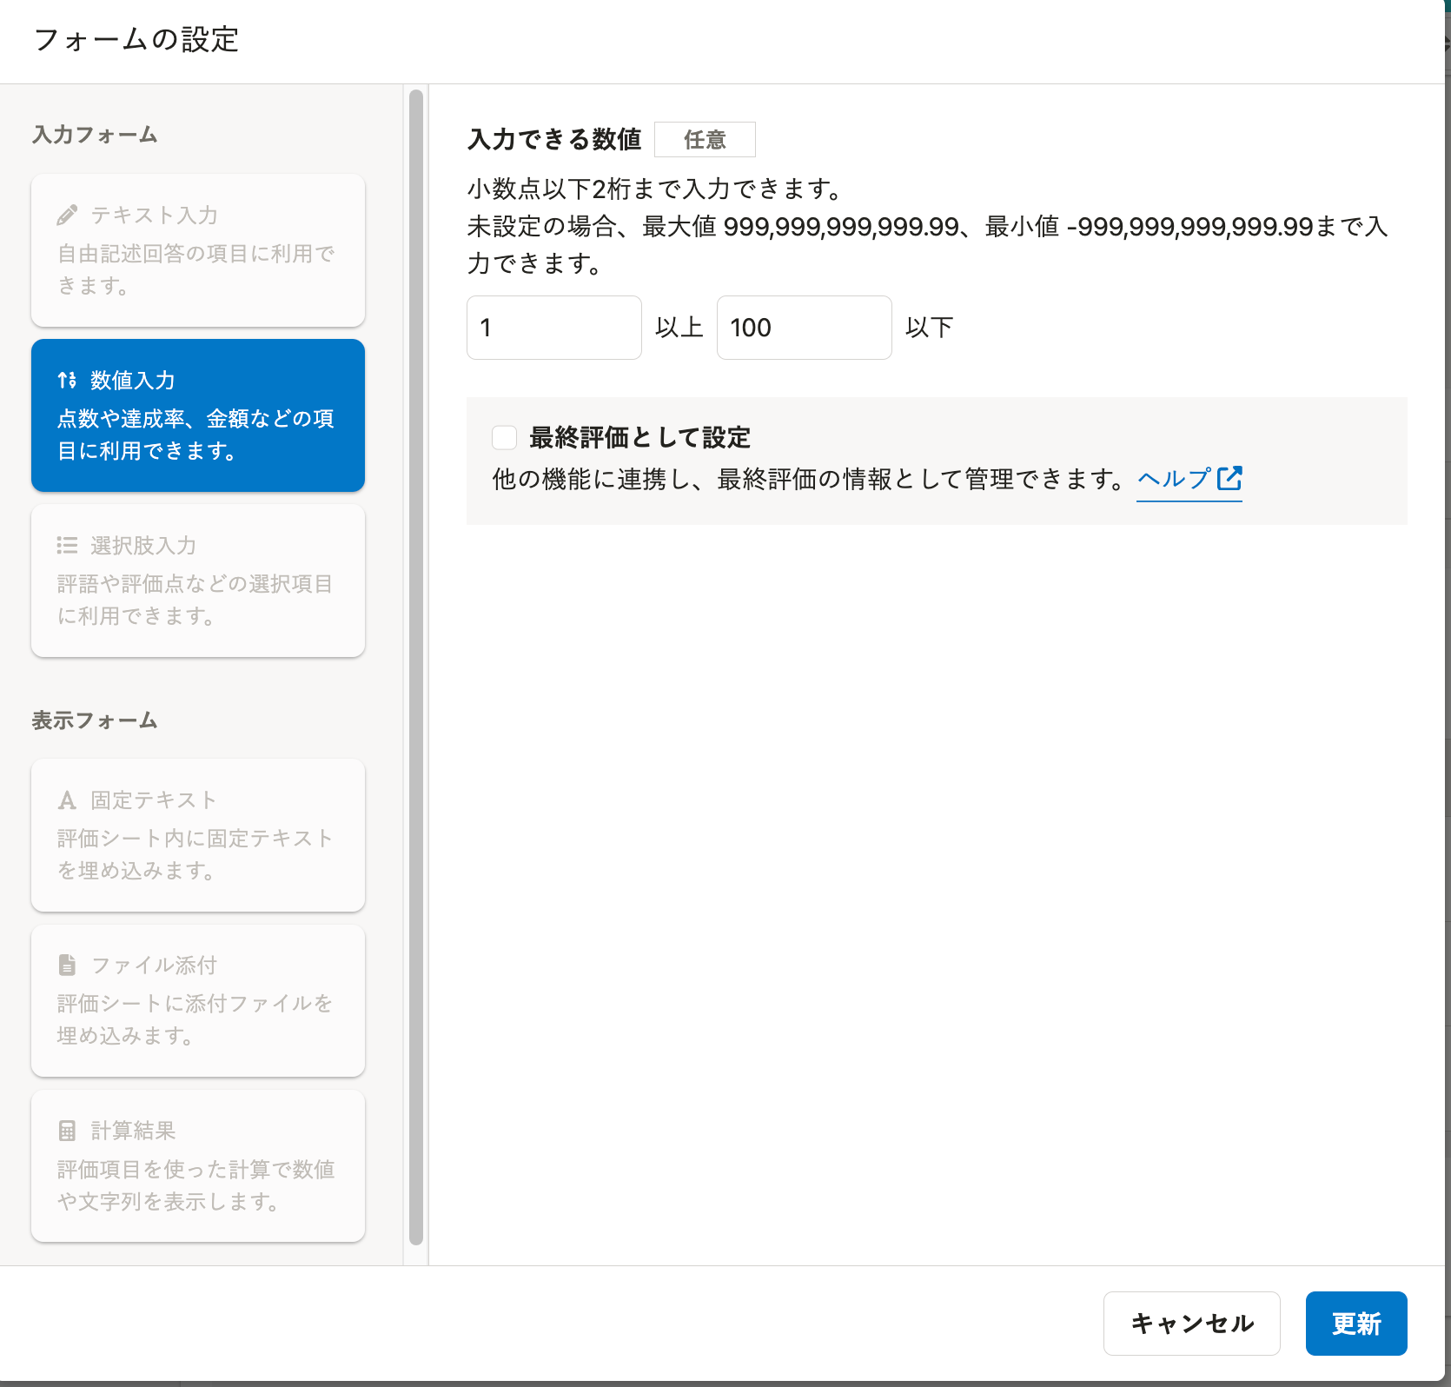Image resolution: width=1451 pixels, height=1387 pixels.
Task: Select the 固定テキスト display form title
Action: (x=153, y=800)
